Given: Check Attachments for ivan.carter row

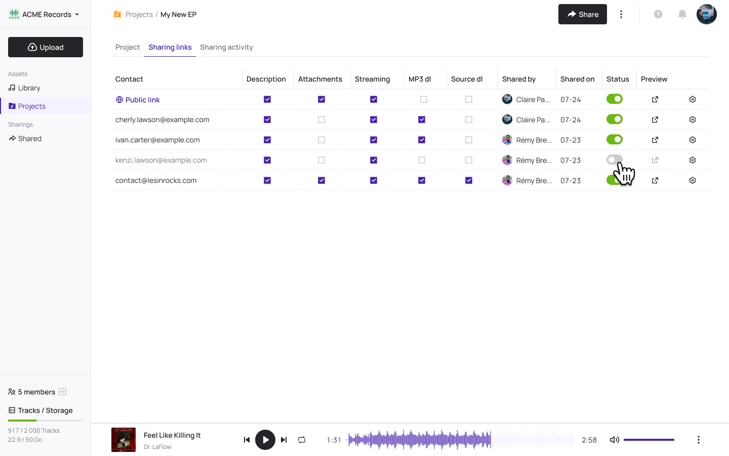Looking at the screenshot, I should tap(321, 140).
